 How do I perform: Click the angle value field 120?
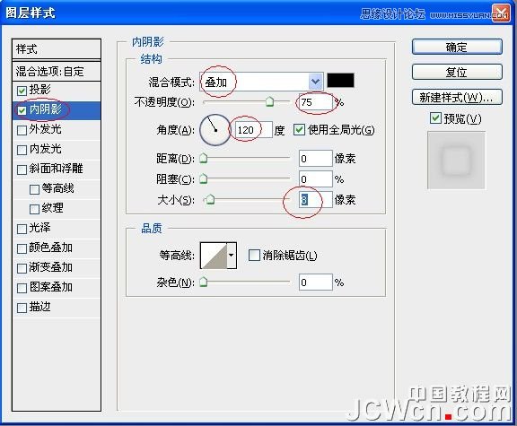point(253,130)
